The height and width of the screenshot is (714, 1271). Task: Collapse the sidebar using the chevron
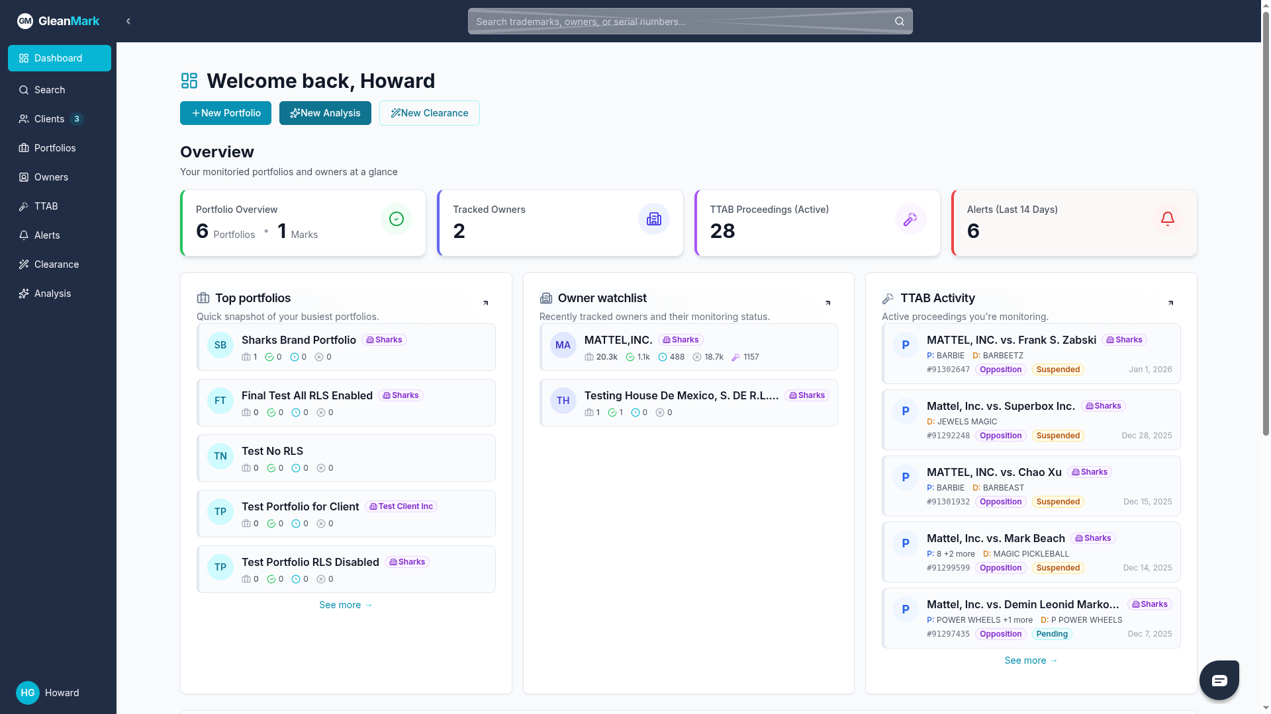pos(128,20)
